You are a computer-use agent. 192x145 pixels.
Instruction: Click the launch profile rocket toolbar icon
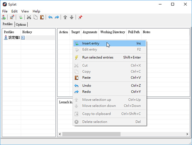click(12, 17)
